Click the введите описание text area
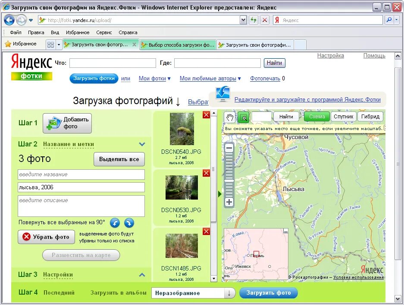The height and width of the screenshot is (305, 404). 81,206
